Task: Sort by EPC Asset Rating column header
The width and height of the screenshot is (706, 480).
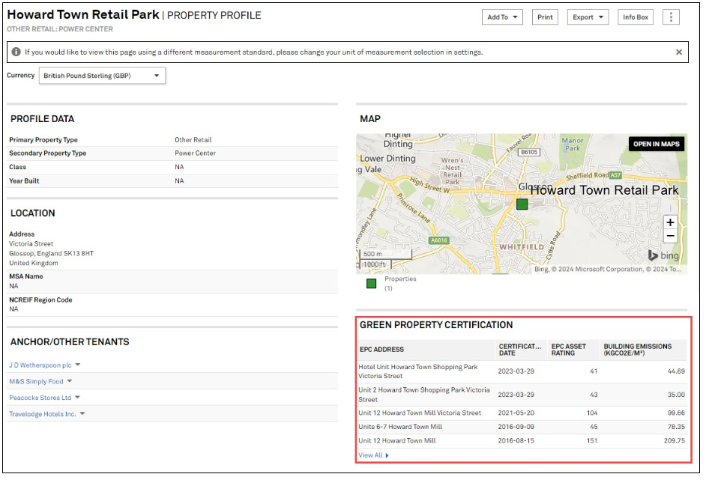Action: click(x=569, y=350)
